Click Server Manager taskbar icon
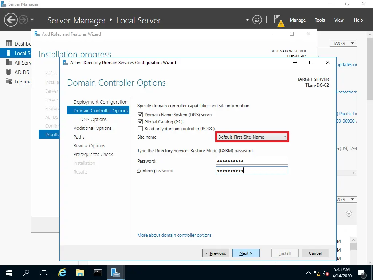 click(x=115, y=273)
